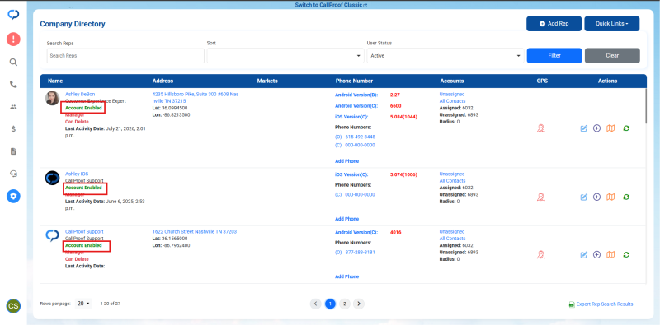Click the Phone Number column header
This screenshot has height=325, width=660.
(x=354, y=81)
